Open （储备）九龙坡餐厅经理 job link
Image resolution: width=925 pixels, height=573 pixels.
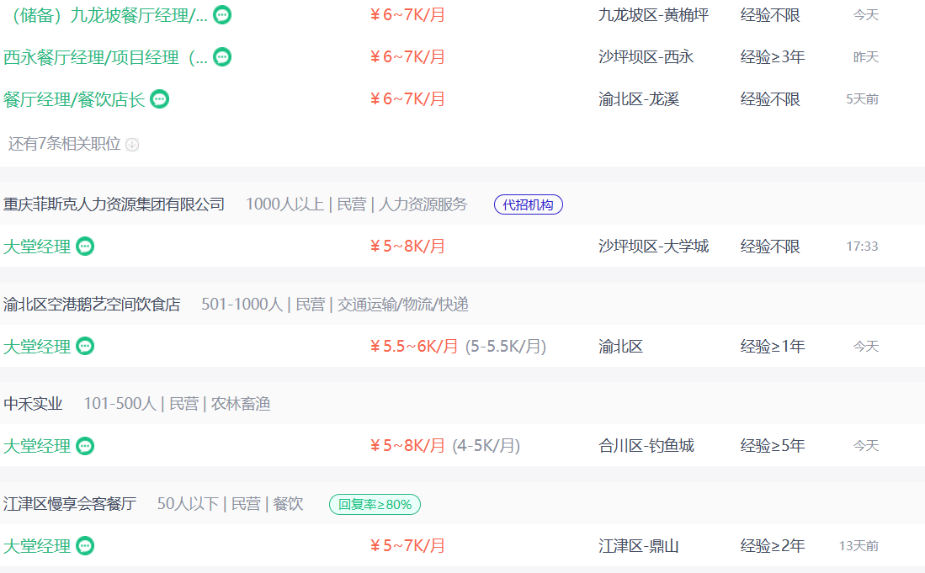pyautogui.click(x=105, y=15)
